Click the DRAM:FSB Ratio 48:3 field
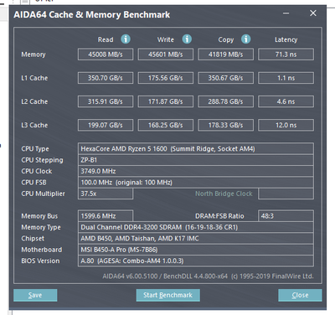The height and width of the screenshot is (315, 335). (286, 216)
